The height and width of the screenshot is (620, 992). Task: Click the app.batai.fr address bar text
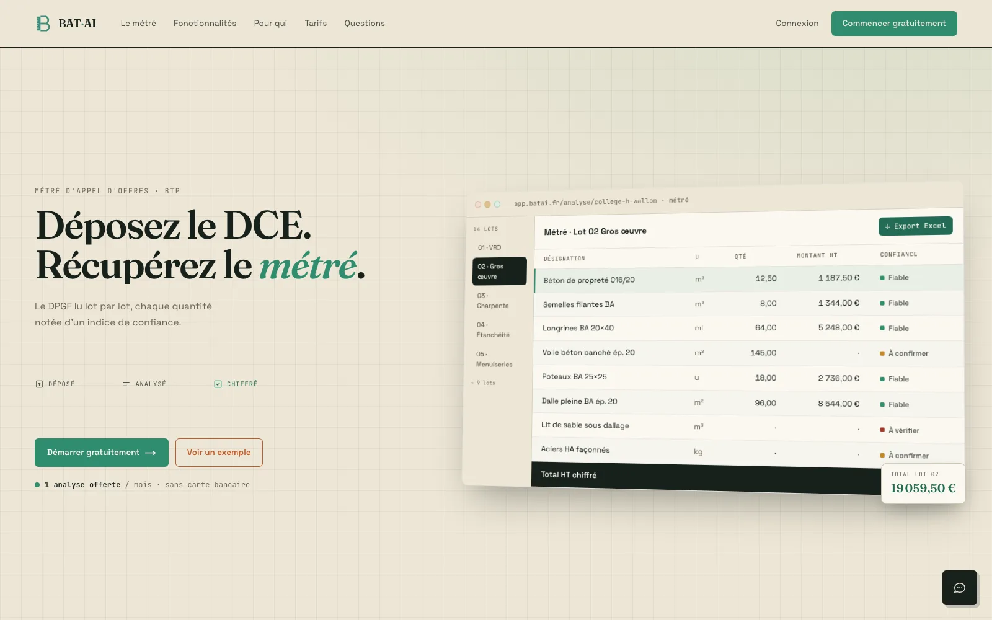(x=601, y=201)
